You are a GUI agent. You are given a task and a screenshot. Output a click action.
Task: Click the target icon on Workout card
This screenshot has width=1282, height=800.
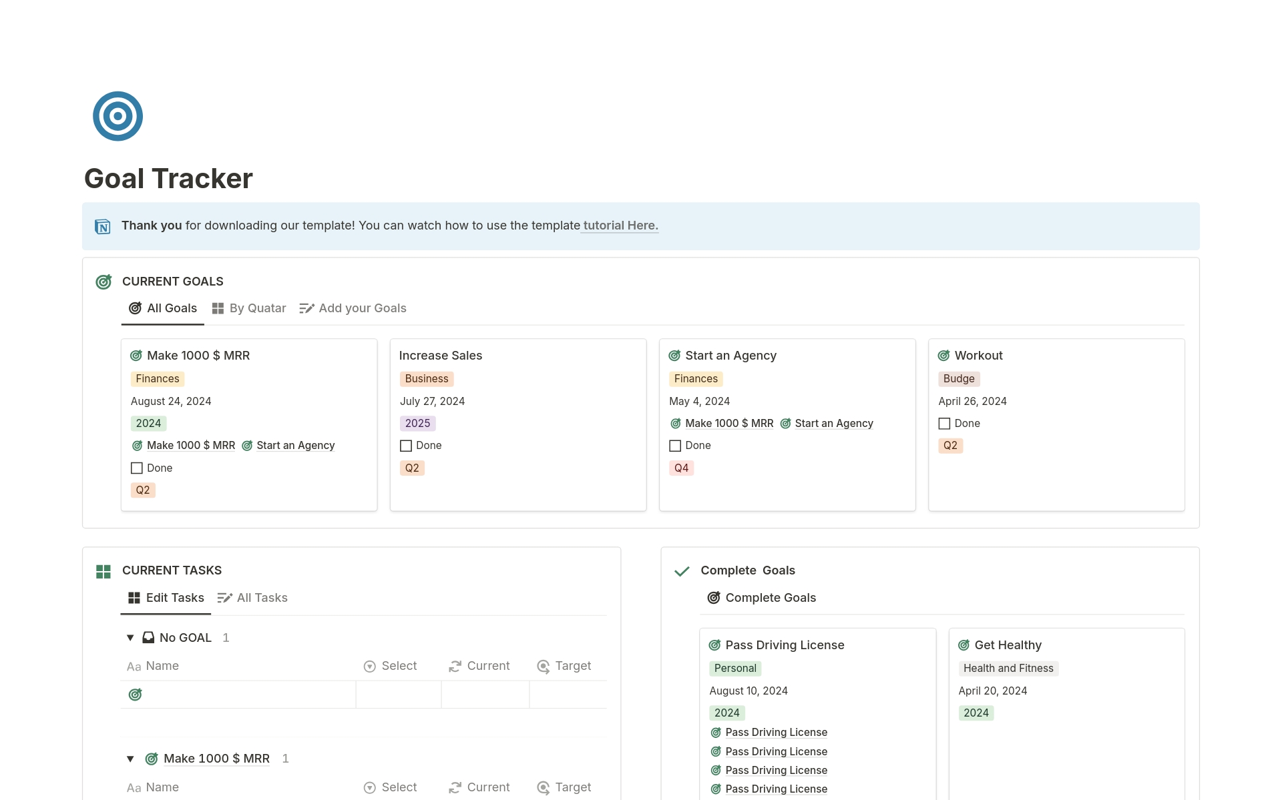coord(943,356)
